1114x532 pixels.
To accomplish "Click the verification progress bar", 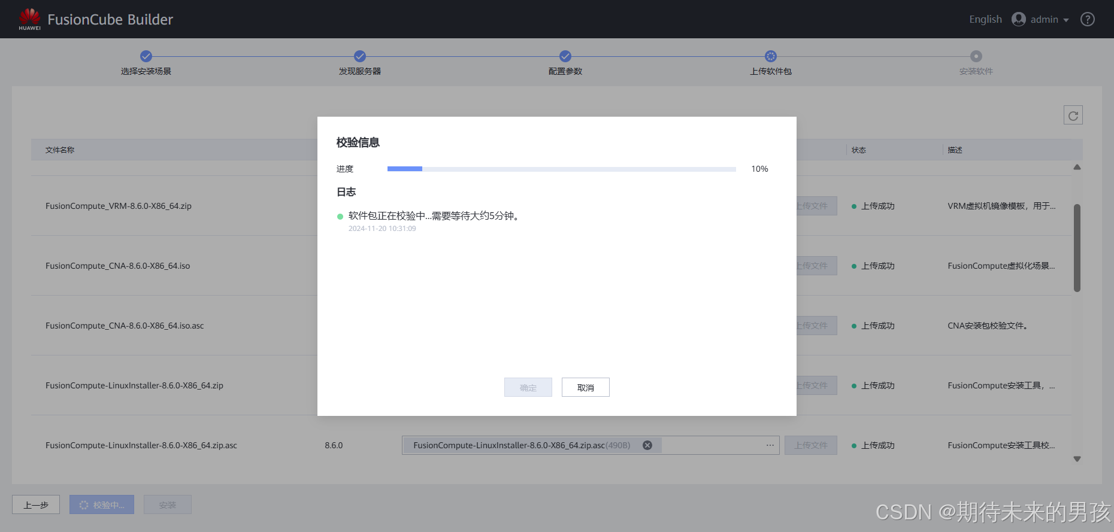I will click(562, 169).
